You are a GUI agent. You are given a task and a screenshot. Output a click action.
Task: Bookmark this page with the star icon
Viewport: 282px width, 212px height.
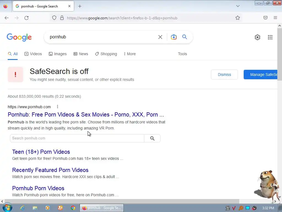pyautogui.click(x=238, y=18)
